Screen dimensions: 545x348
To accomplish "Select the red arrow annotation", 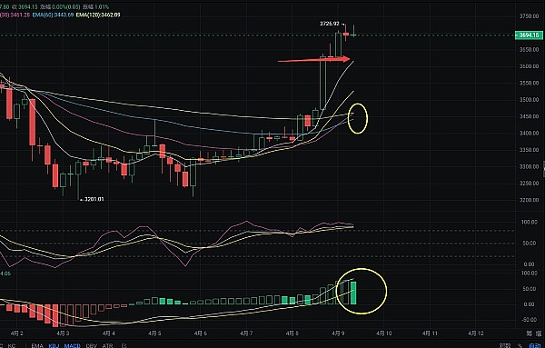I will click(x=314, y=60).
